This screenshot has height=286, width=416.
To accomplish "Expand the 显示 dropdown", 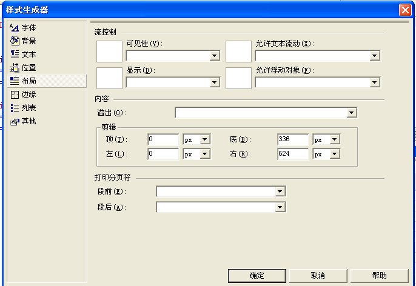I will click(215, 82).
